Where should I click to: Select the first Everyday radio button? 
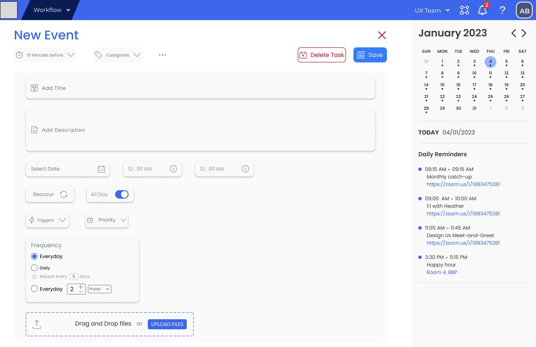click(x=34, y=256)
